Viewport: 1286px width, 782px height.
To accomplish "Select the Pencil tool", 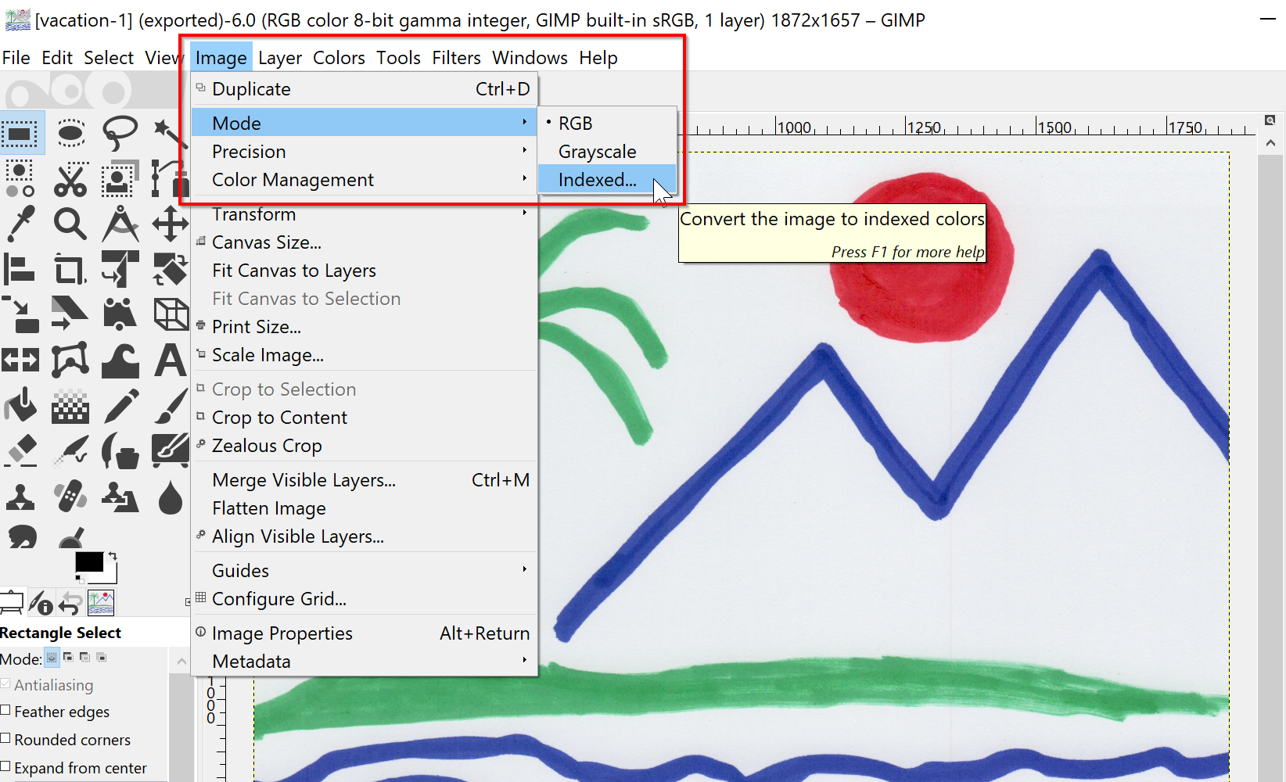I will pos(120,406).
